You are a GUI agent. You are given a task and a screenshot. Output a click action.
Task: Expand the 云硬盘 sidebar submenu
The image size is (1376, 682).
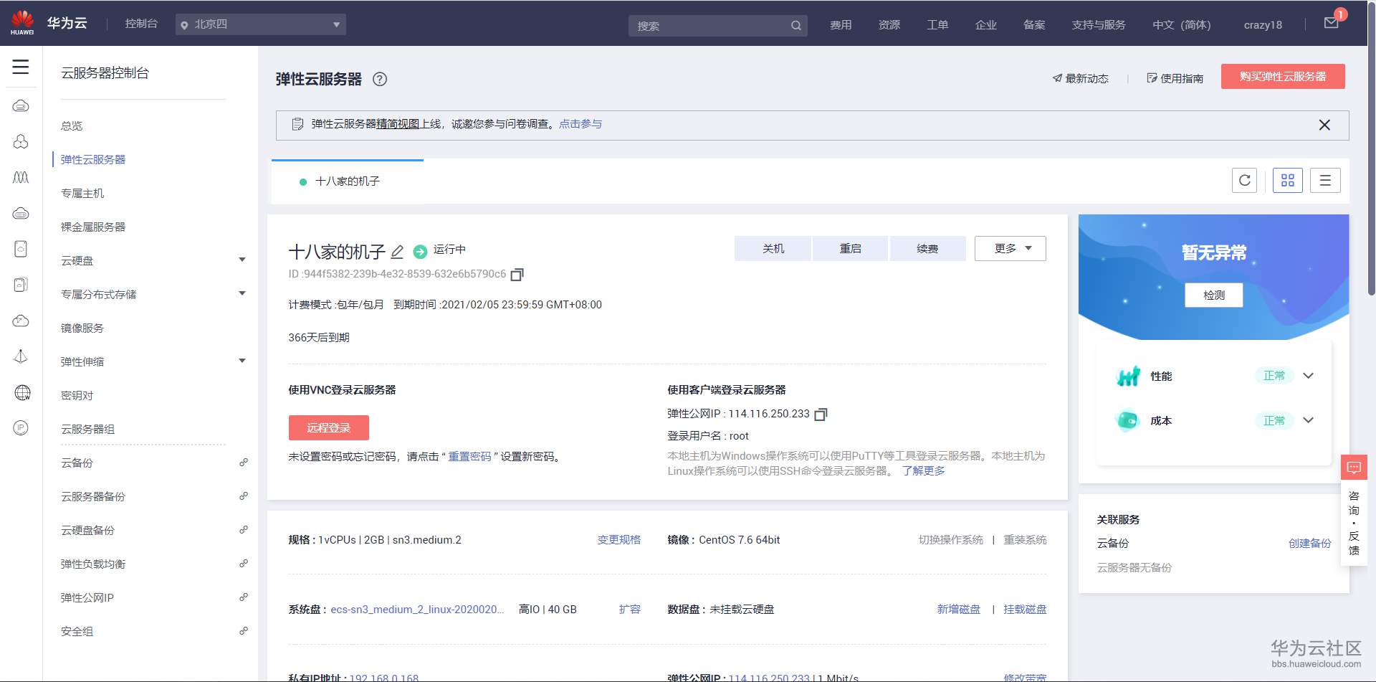[x=242, y=260]
